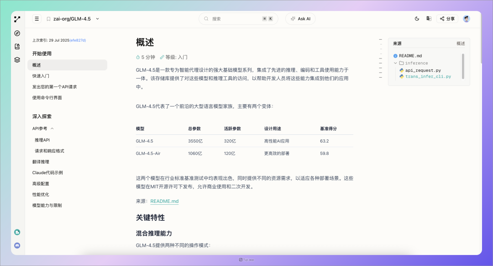Collapse the API参考 section chevron
The width and height of the screenshot is (493, 266).
pos(52,128)
